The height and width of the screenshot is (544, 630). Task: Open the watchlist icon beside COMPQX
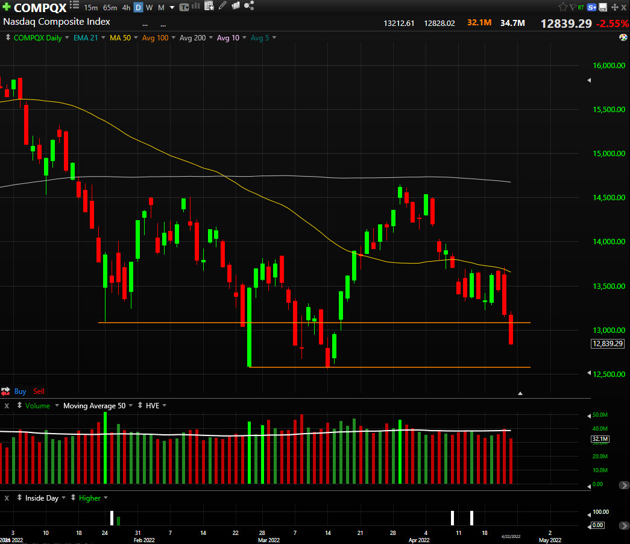click(x=74, y=5)
